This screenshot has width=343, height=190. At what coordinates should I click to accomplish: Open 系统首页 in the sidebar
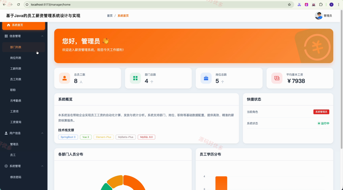click(24, 25)
